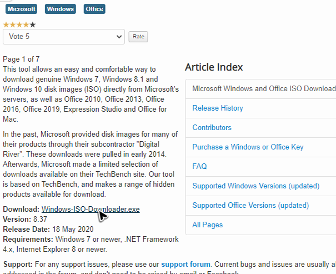Click the Microsoft tag

21,9
